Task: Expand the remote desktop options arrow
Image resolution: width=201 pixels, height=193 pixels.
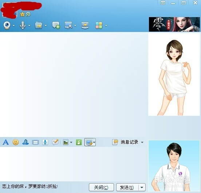Action: tap(75, 25)
